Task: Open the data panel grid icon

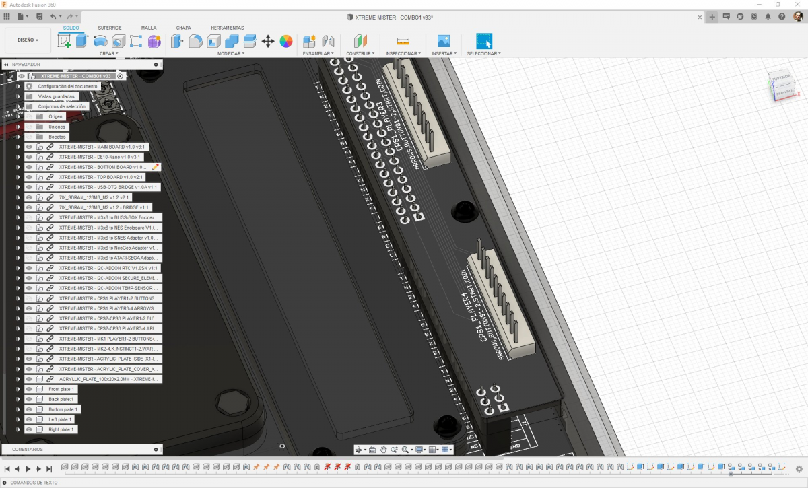Action: click(8, 15)
